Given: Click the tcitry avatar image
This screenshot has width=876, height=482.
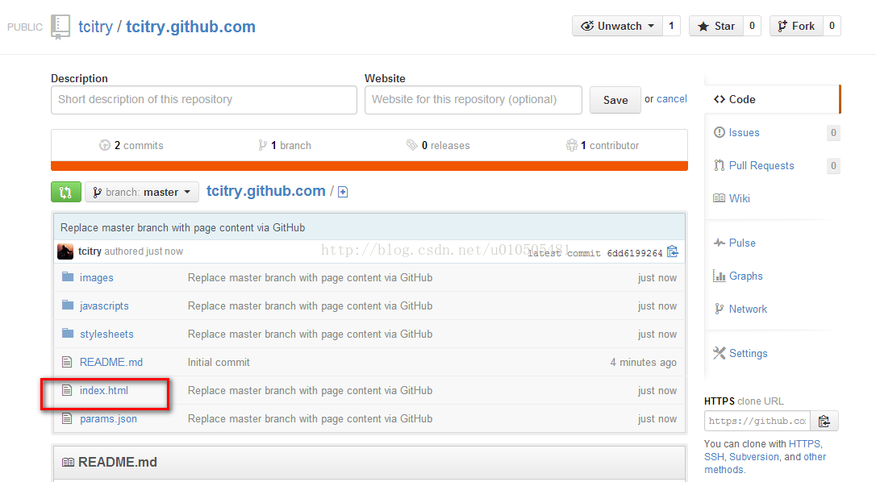Looking at the screenshot, I should click(65, 251).
